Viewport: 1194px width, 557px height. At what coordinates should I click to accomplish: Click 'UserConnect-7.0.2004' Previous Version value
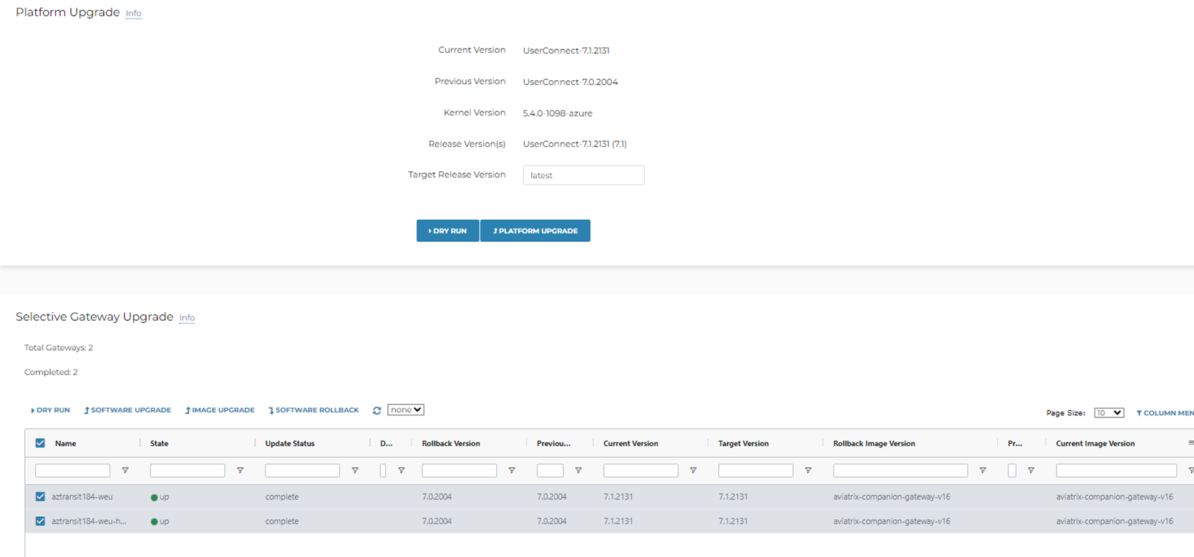(x=571, y=82)
